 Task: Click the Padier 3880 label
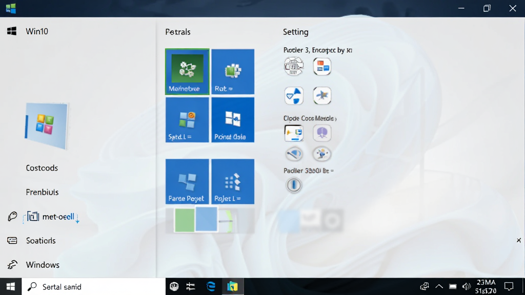(x=308, y=171)
